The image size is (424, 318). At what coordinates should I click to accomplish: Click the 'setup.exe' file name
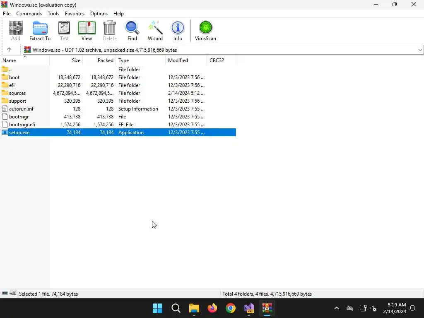19,132
